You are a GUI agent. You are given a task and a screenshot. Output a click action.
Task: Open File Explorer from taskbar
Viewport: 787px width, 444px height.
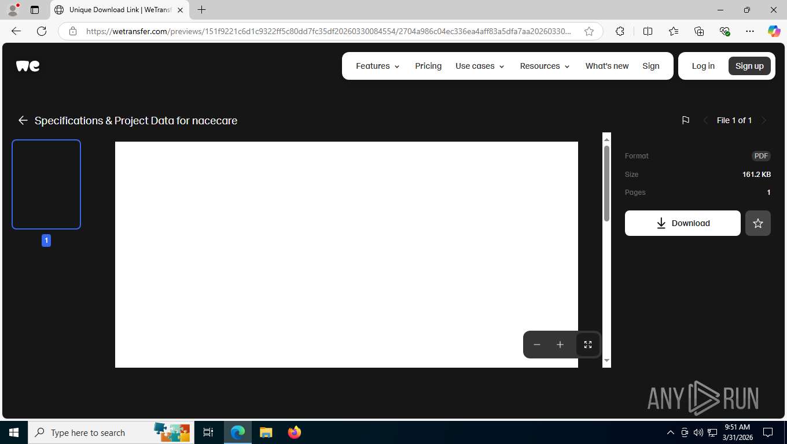coord(266,432)
